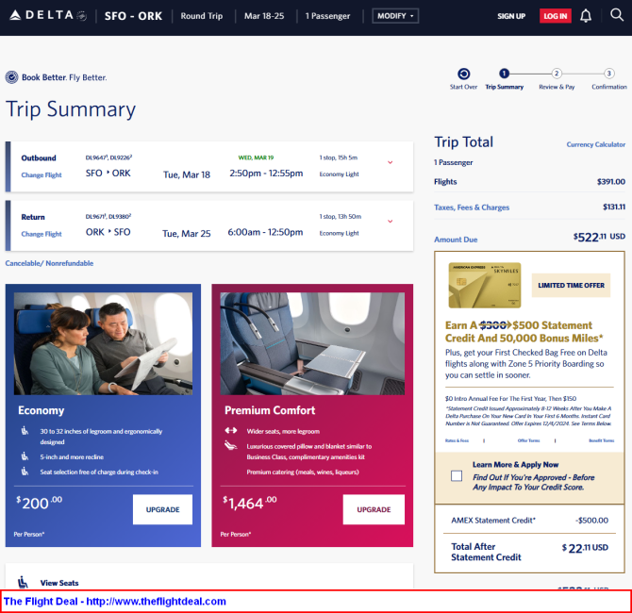The image size is (632, 613).
Task: Check the Learn More & Apply Now checkbox
Action: (x=457, y=476)
